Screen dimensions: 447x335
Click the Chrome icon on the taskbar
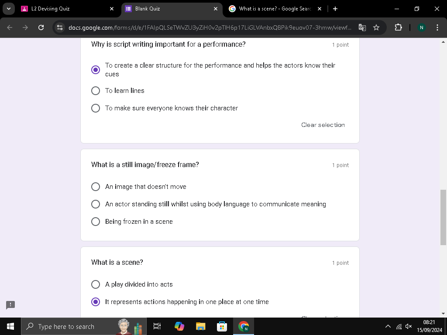point(243,326)
